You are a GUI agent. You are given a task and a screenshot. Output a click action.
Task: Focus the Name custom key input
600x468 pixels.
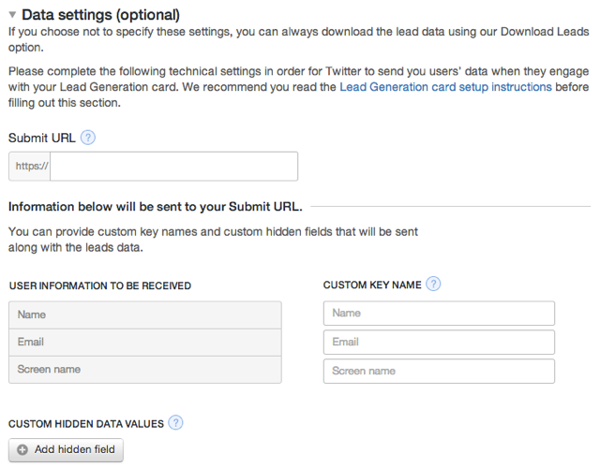(439, 314)
